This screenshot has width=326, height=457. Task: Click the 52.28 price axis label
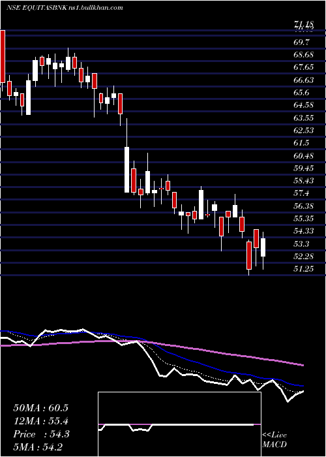pos(304,257)
